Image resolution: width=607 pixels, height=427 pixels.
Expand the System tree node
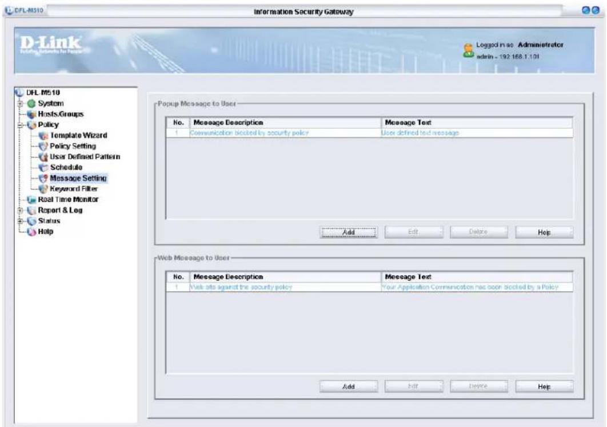coord(20,104)
